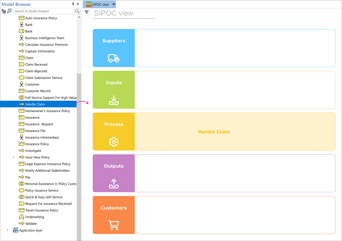This screenshot has height=241, width=342.
Task: Click the Customers shopping cart icon
Action: click(x=114, y=225)
